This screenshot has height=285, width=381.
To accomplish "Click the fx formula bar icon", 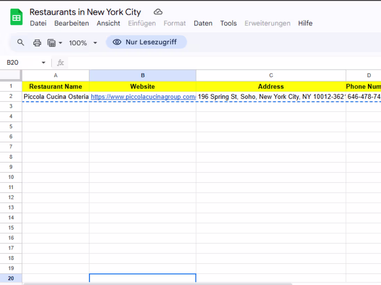I will pyautogui.click(x=60, y=63).
